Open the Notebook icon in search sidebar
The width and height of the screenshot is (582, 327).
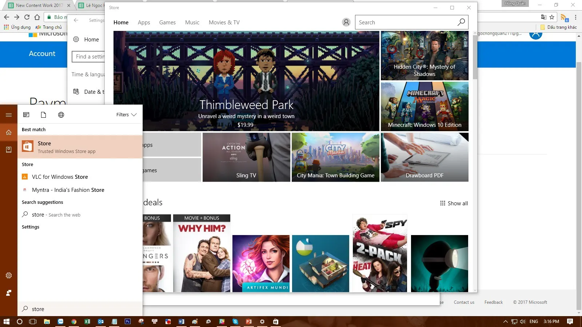9,149
